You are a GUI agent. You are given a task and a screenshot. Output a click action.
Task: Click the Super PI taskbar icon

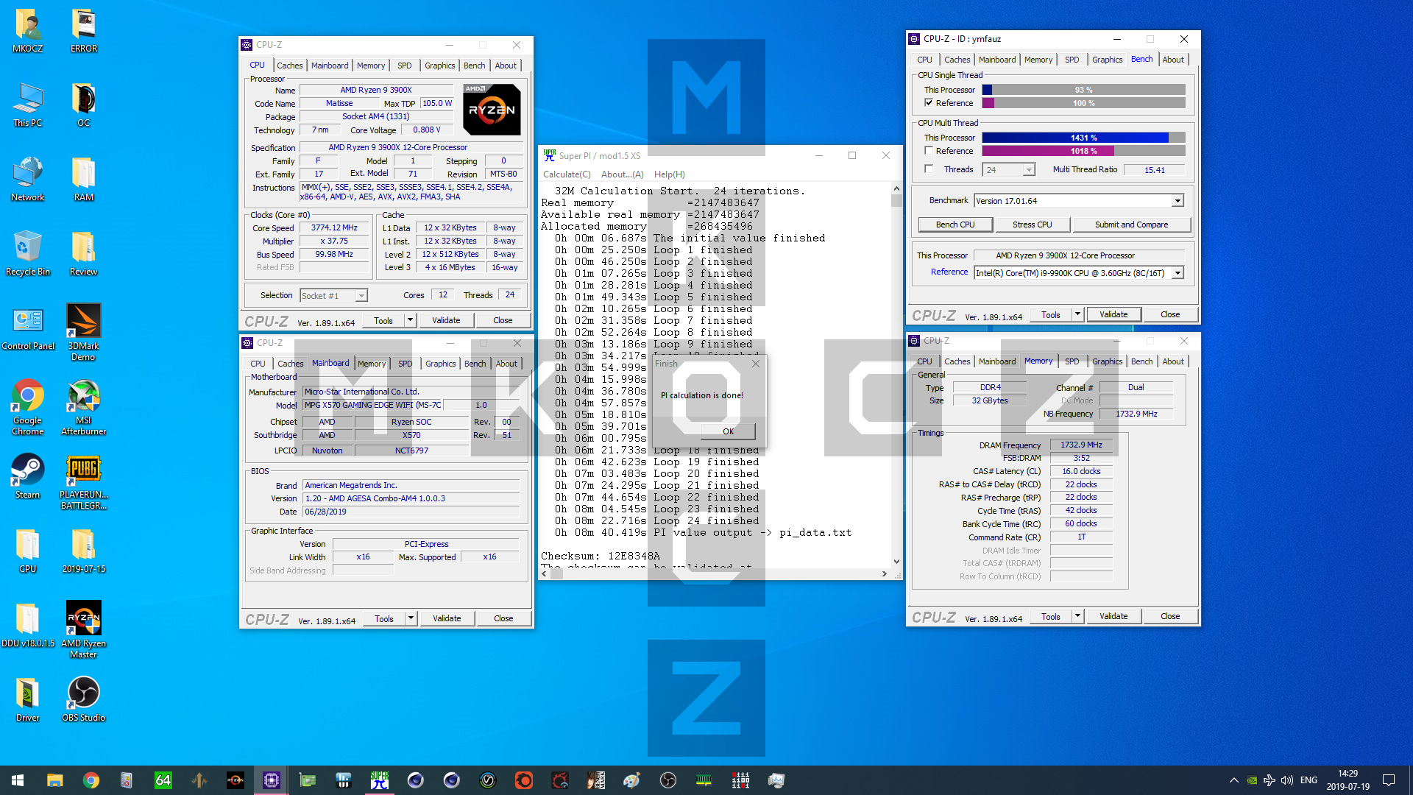[380, 780]
